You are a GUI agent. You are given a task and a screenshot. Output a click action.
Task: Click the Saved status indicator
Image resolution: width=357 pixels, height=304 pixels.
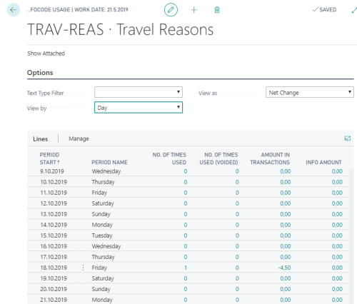[x=324, y=10]
